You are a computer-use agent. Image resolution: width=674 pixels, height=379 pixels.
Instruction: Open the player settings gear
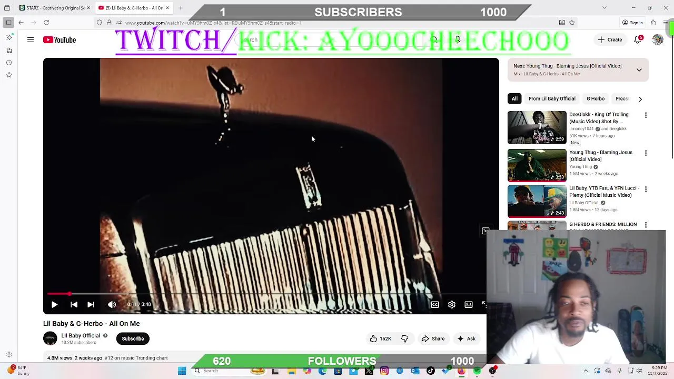tap(452, 304)
